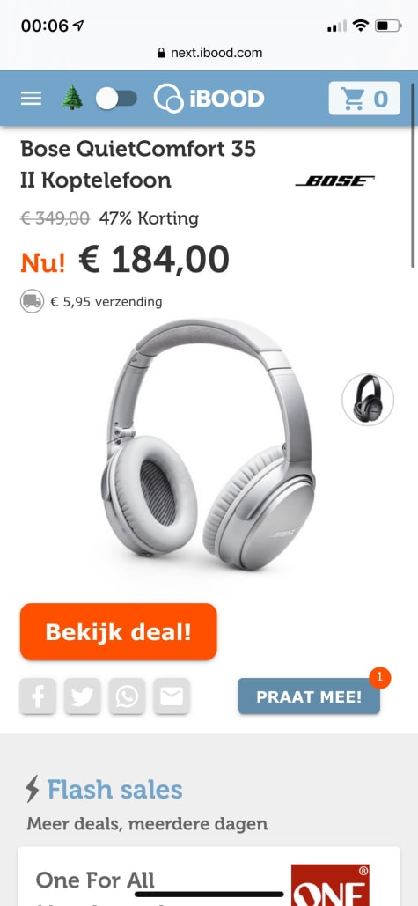This screenshot has width=418, height=906.
Task: Click the Bose brand logo
Action: 335,180
